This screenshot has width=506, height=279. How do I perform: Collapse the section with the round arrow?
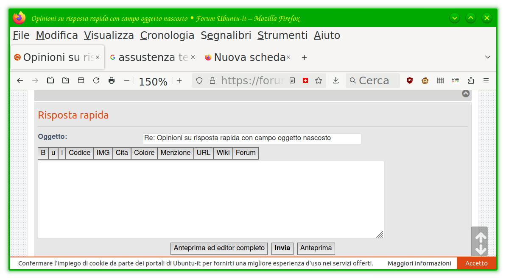[x=466, y=94]
